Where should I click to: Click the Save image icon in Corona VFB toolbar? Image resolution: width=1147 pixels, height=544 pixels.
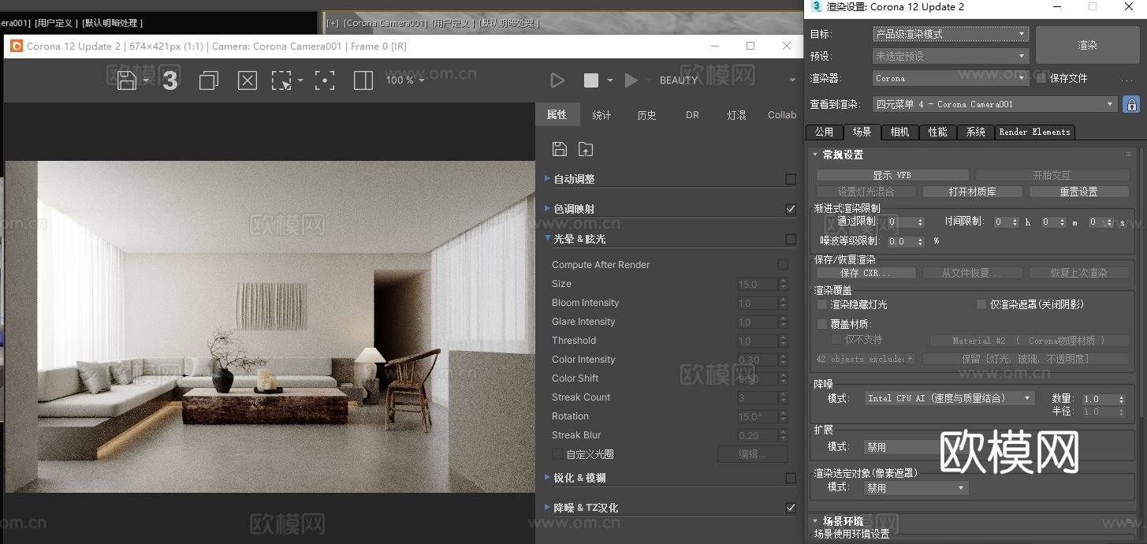[x=125, y=80]
